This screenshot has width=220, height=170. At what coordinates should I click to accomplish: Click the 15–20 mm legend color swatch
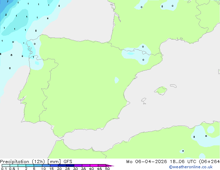click(54, 165)
